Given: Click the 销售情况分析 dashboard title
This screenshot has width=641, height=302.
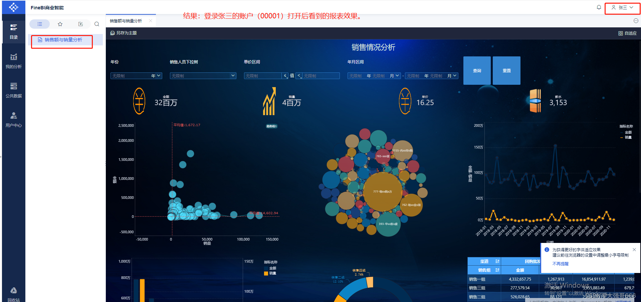Looking at the screenshot, I should [x=373, y=47].
